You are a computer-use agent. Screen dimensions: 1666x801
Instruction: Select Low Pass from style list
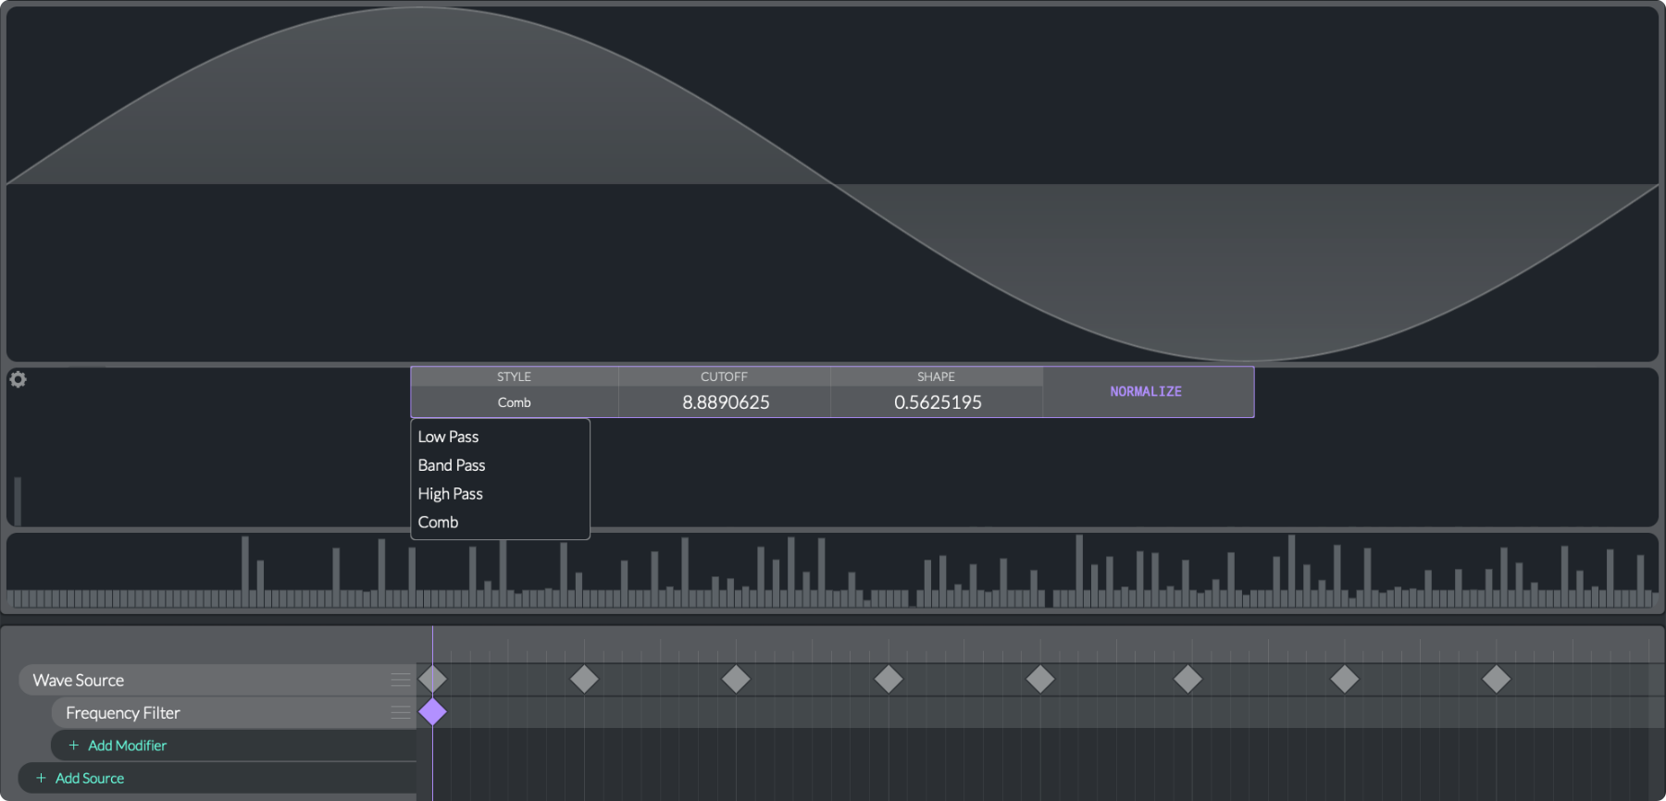pos(500,437)
